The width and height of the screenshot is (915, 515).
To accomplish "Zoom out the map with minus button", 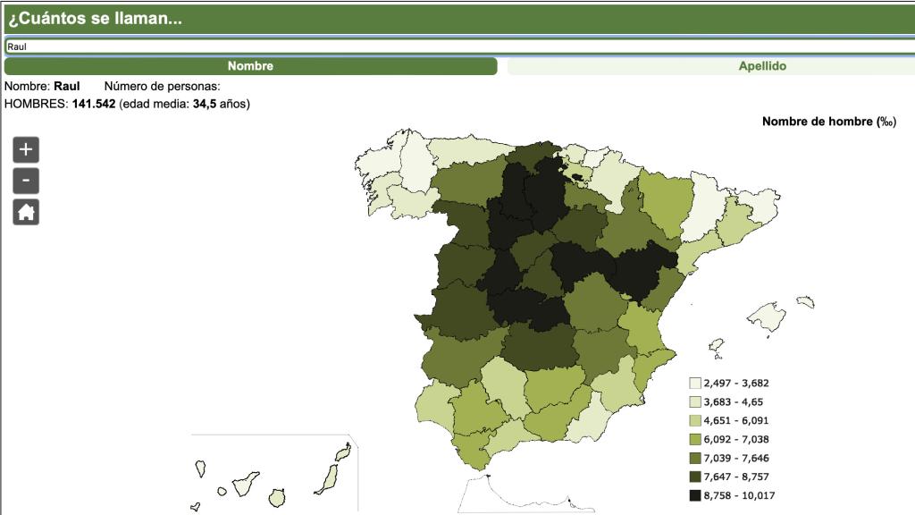I will pos(26,181).
